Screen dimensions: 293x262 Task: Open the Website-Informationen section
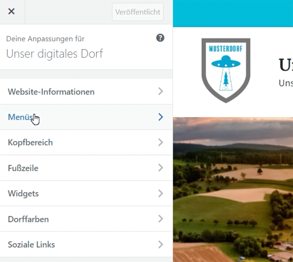(x=51, y=91)
